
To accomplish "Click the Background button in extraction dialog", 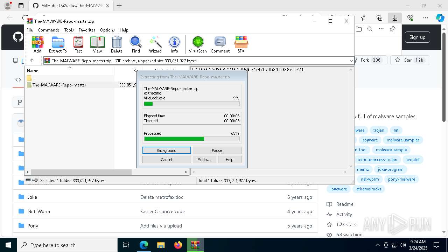I will tap(167, 150).
